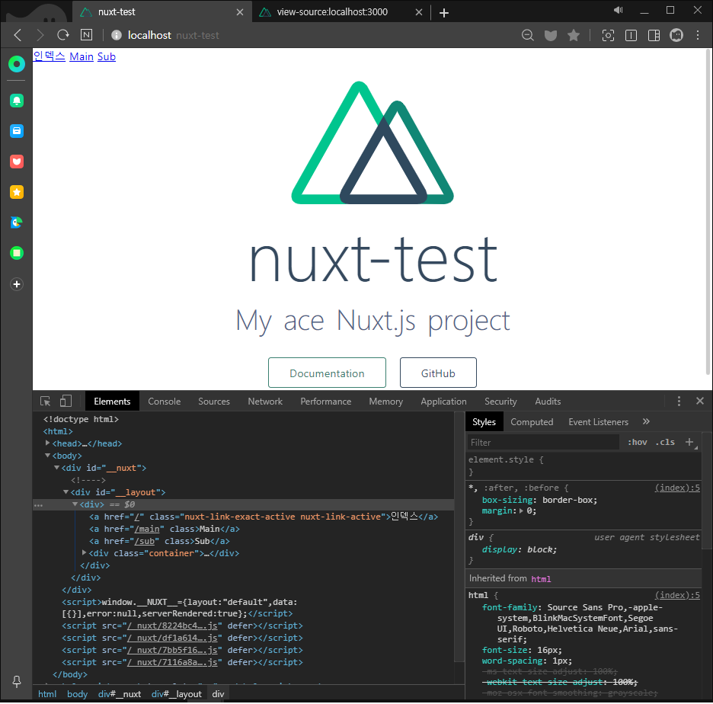This screenshot has width=713, height=704.
Task: Click the speaker mute icon in title bar
Action: 618,10
